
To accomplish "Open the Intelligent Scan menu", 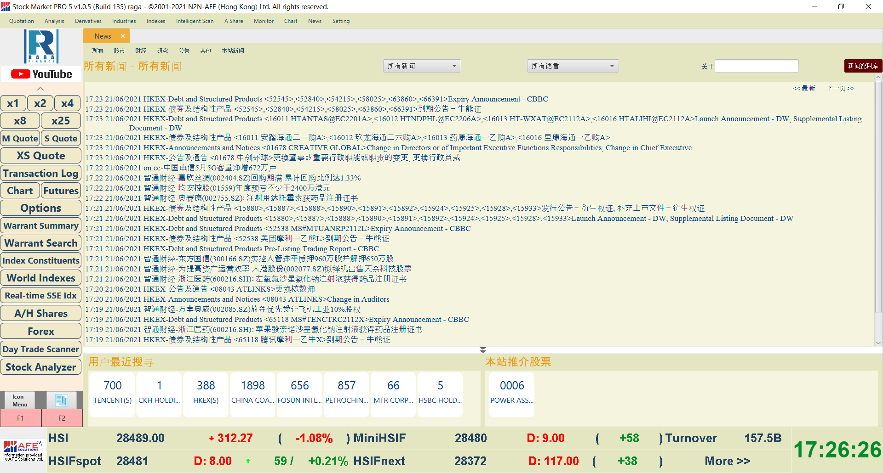I will 195,21.
